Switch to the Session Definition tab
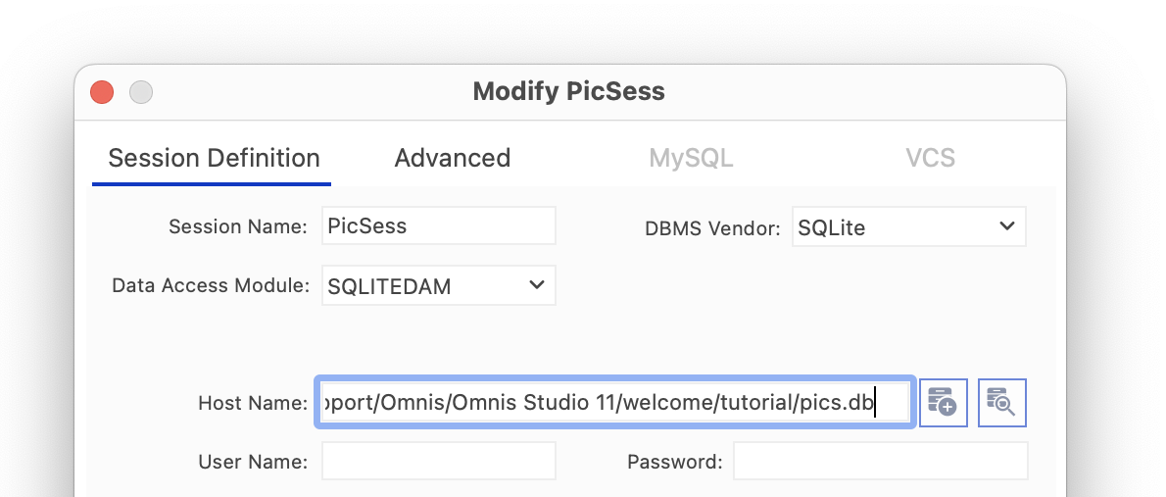The width and height of the screenshot is (1166, 497). pyautogui.click(x=214, y=158)
